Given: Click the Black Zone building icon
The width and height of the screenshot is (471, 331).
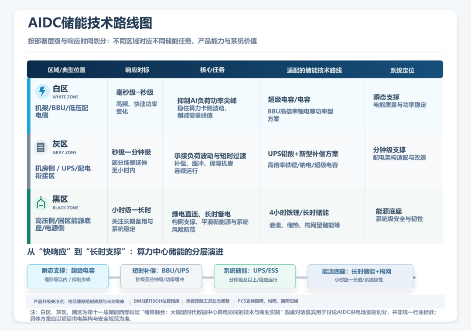Looking at the screenshot, I should pyautogui.click(x=41, y=203).
